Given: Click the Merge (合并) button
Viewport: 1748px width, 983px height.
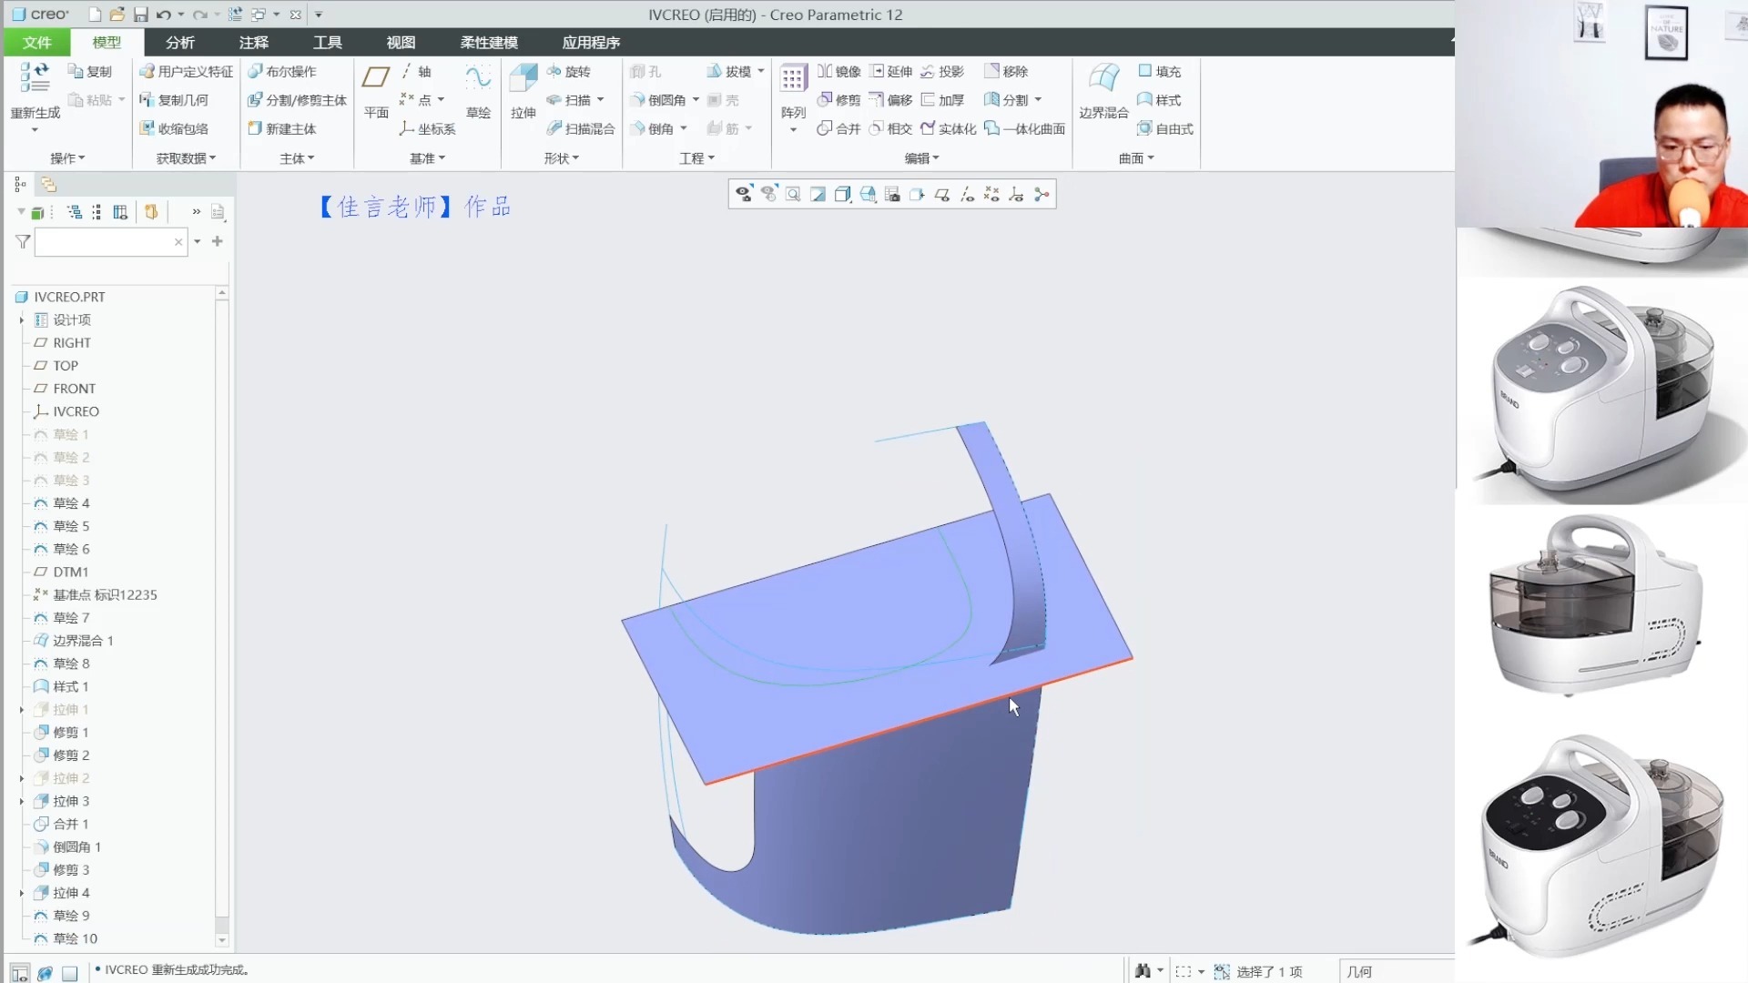Looking at the screenshot, I should 838,128.
